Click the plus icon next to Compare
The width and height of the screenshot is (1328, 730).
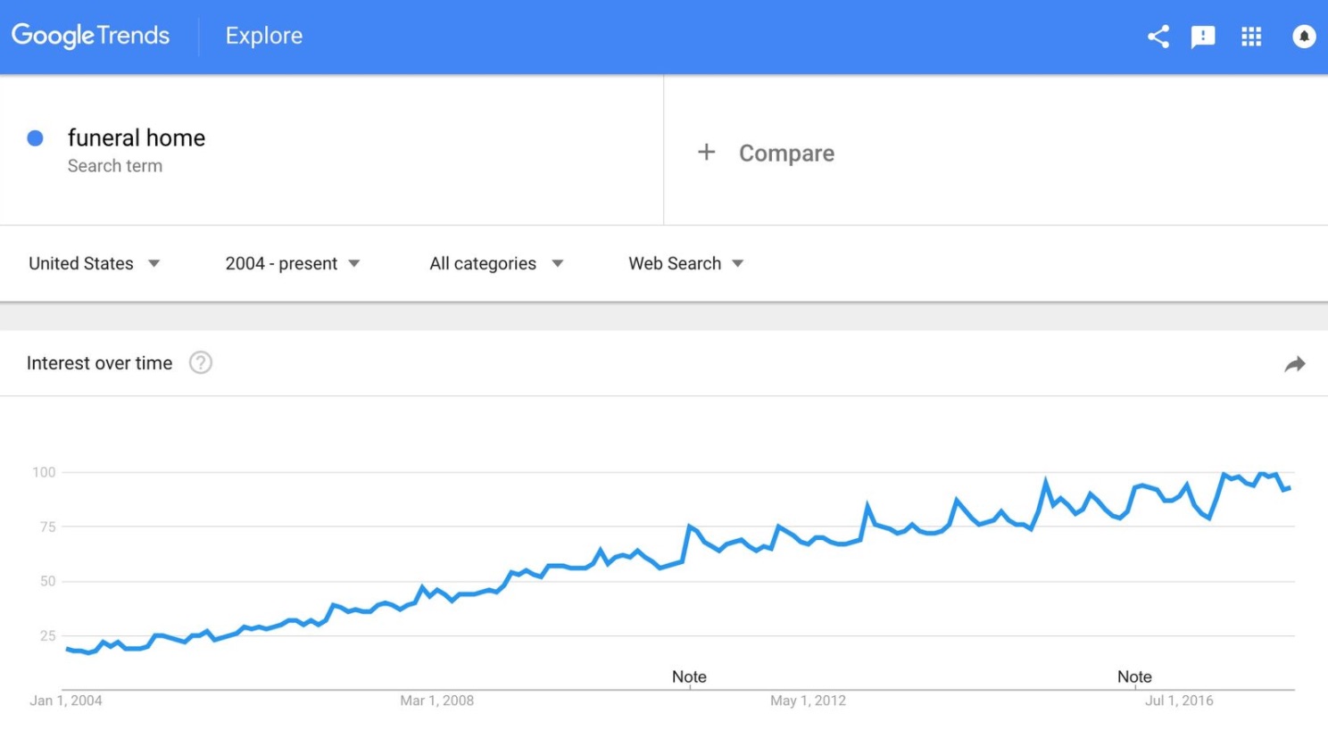click(x=706, y=153)
